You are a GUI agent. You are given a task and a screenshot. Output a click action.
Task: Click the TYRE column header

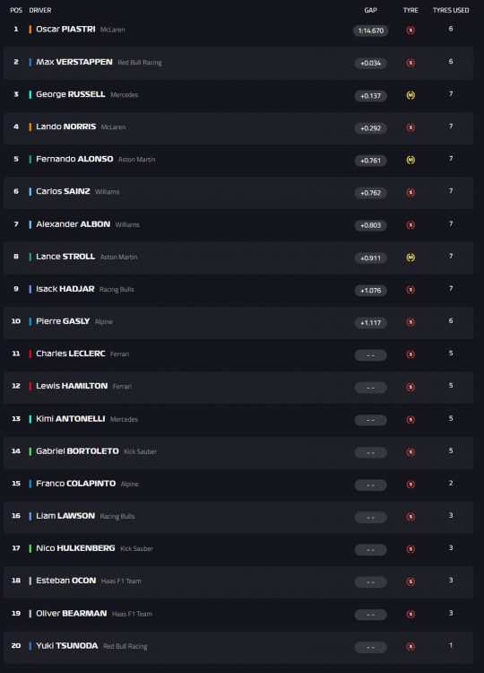coord(411,10)
